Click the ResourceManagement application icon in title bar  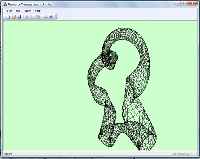click(5, 4)
